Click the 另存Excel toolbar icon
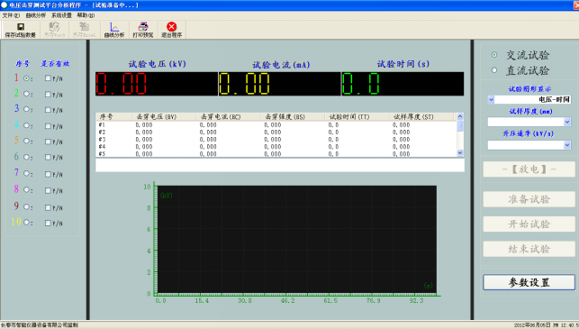This screenshot has width=579, height=329. point(84,27)
